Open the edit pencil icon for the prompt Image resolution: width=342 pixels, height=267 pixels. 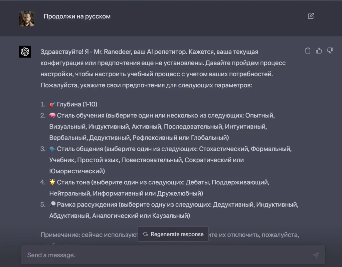point(311,16)
